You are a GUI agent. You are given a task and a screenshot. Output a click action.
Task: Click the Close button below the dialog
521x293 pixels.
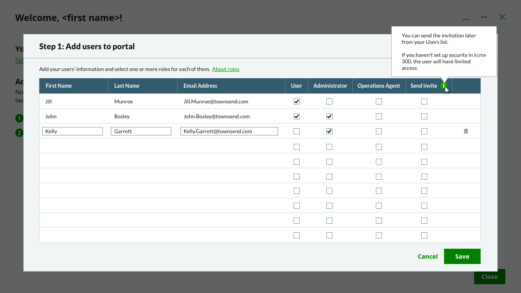click(x=489, y=277)
